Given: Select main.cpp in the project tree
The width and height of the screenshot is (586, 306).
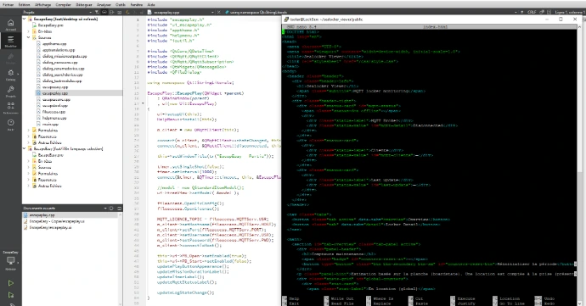Looking at the screenshot, I should [50, 124].
